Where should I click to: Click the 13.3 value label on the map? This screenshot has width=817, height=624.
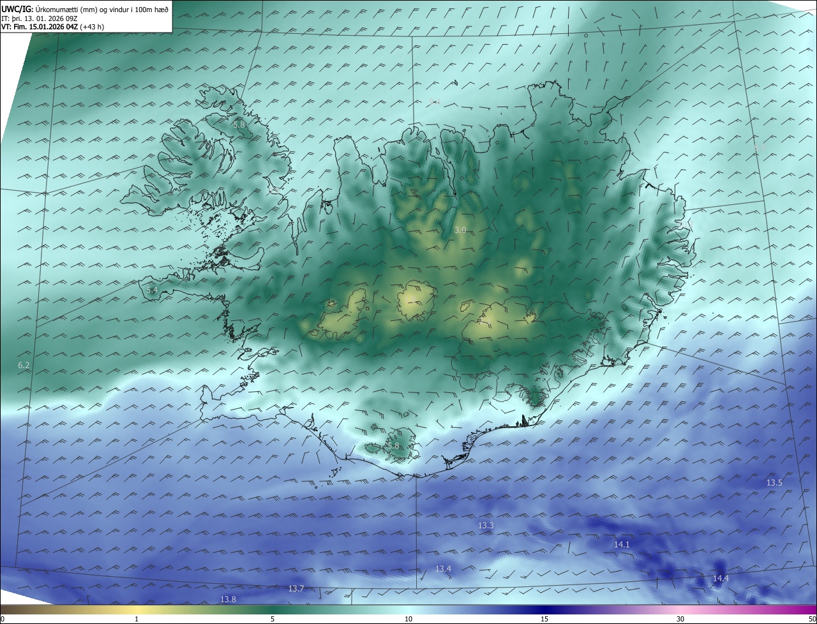486,525
